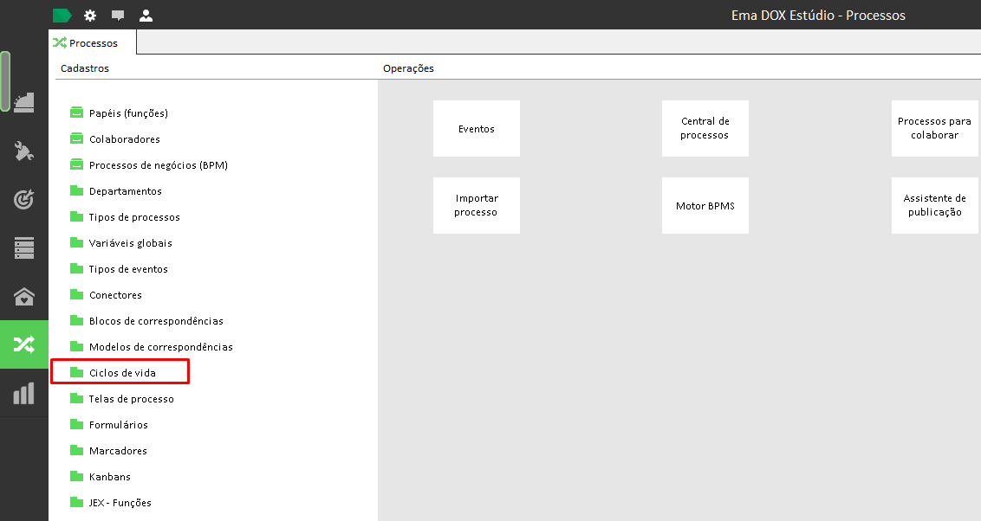Open Processos de negócios (BPM)
The image size is (981, 521).
click(x=159, y=165)
